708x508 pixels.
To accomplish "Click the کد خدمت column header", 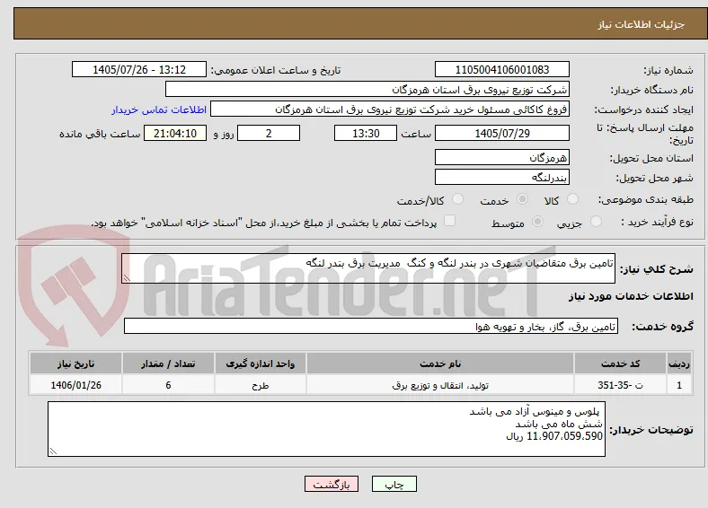I will [x=621, y=363].
